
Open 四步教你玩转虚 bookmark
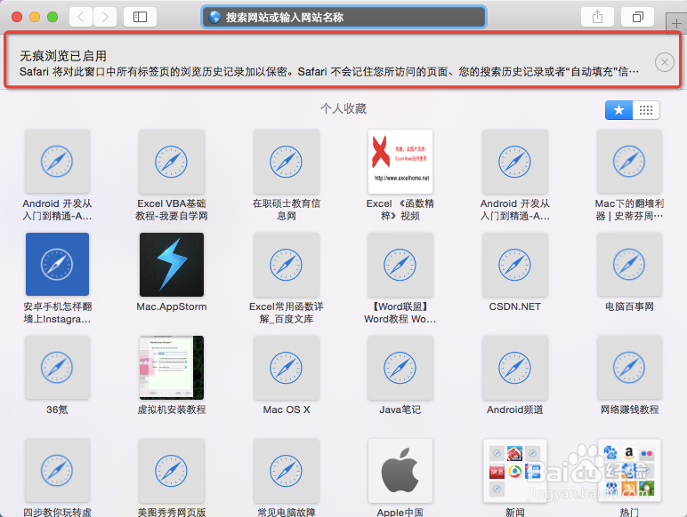[x=57, y=478]
